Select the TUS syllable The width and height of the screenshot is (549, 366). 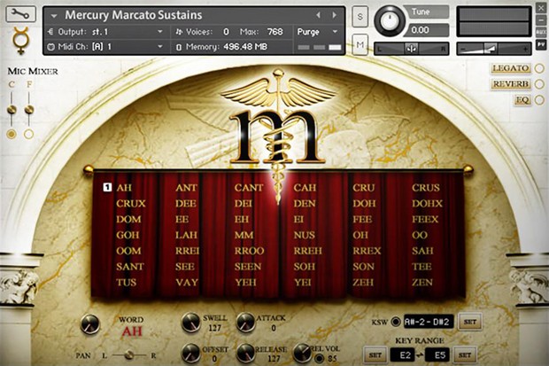tap(127, 283)
